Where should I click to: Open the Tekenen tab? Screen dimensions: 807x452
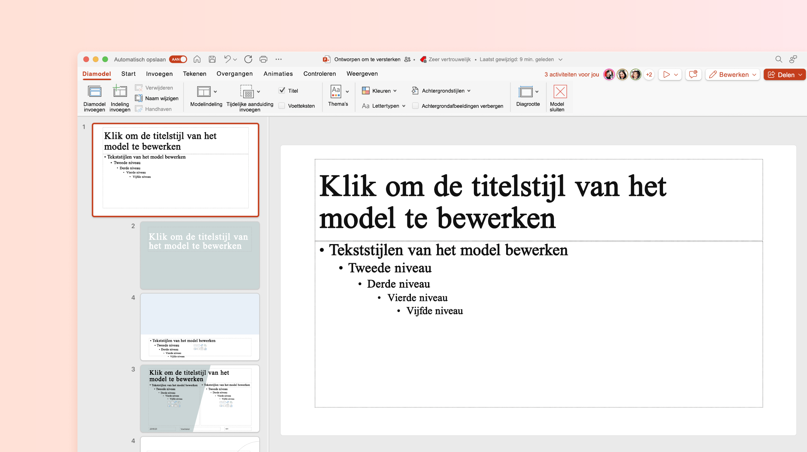(194, 74)
